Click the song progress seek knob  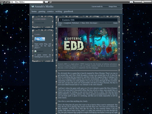50,2
